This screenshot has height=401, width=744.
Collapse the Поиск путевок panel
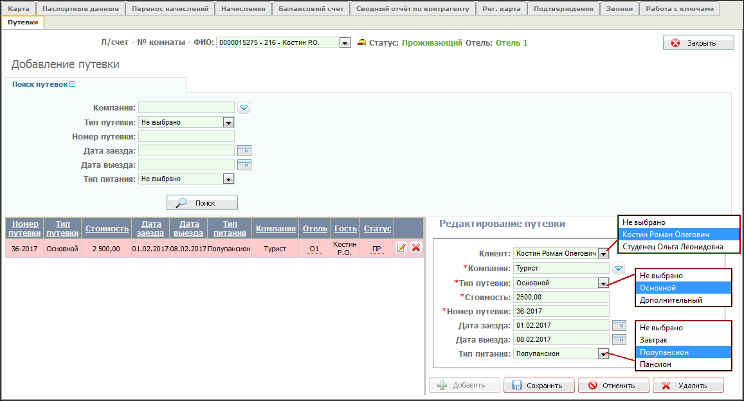(73, 84)
